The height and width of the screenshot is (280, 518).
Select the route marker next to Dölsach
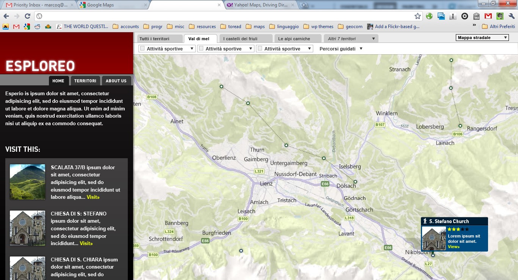pyautogui.click(x=355, y=182)
